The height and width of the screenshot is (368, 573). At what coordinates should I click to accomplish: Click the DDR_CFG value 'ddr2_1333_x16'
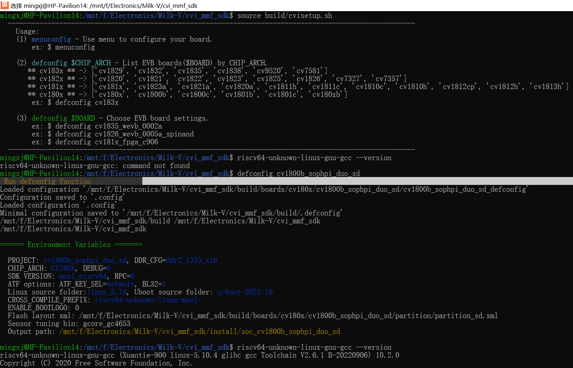[192, 261]
